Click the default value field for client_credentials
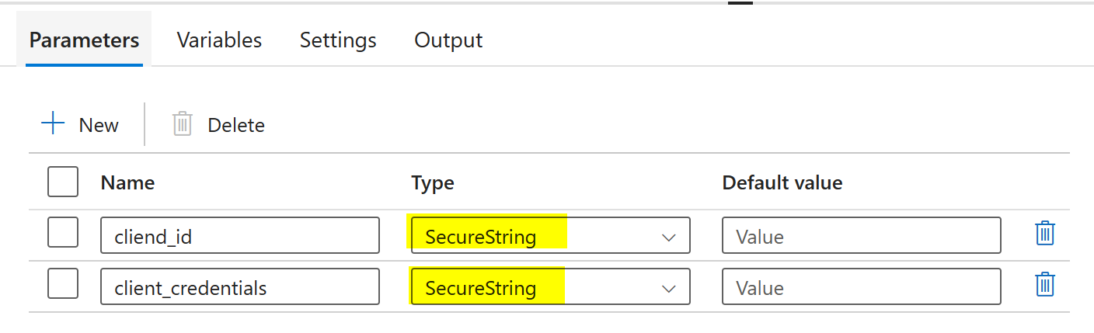 tap(861, 286)
